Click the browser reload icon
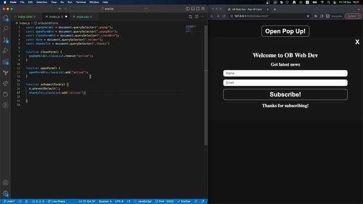The height and width of the screenshot is (204, 363). (224, 16)
